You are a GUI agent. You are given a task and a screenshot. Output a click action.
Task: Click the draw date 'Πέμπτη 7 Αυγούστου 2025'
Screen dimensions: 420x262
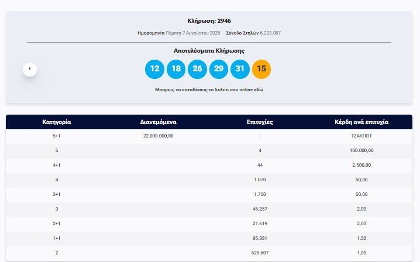coord(192,33)
